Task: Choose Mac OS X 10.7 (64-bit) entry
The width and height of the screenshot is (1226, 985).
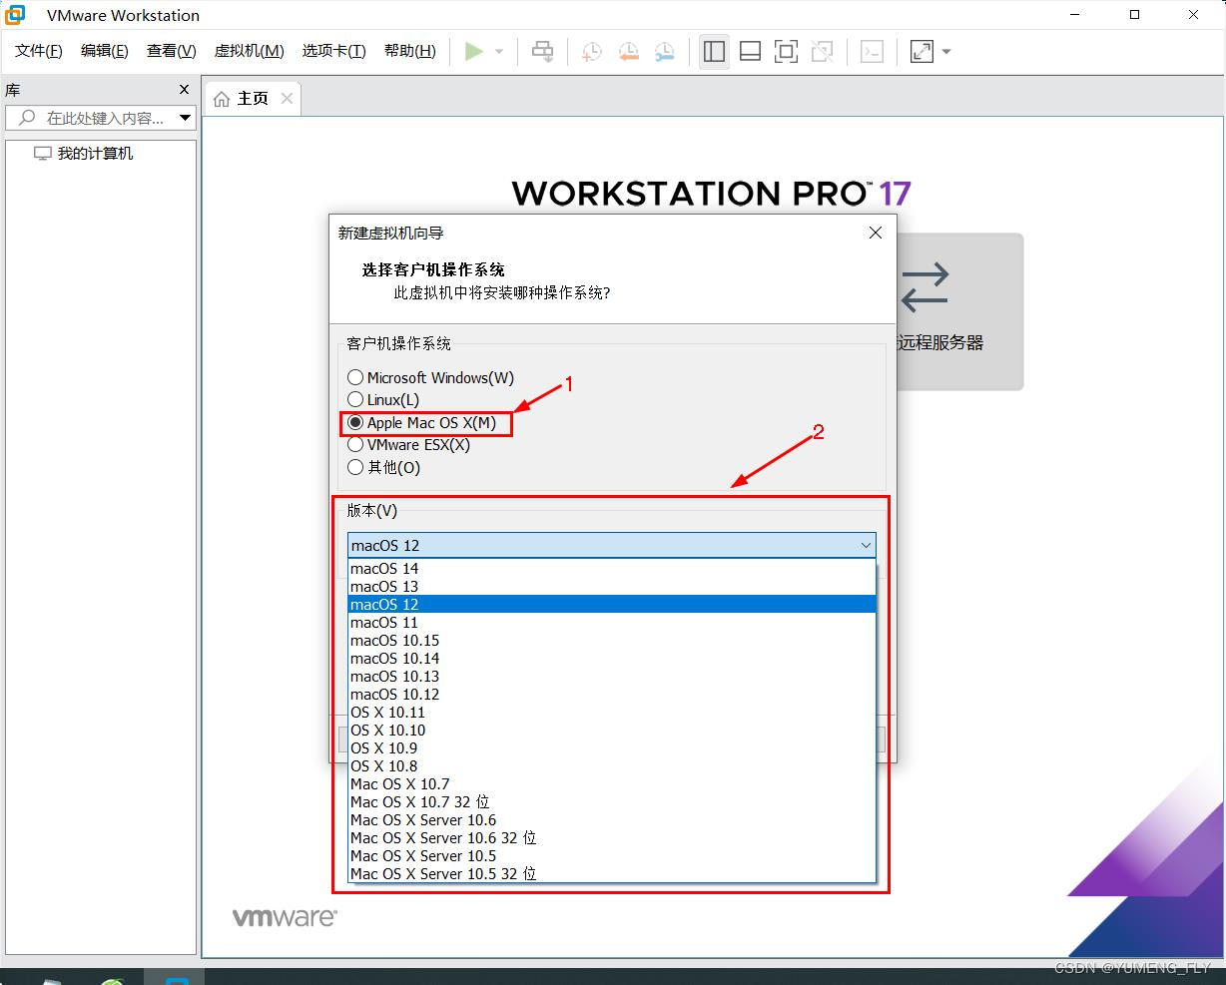Action: 611,783
